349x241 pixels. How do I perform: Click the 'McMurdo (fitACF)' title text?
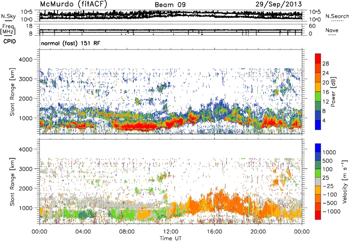pos(73,4)
